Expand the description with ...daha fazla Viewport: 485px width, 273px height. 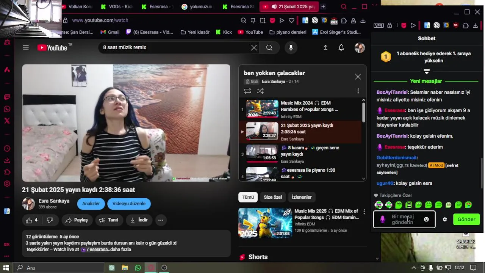click(x=120, y=249)
